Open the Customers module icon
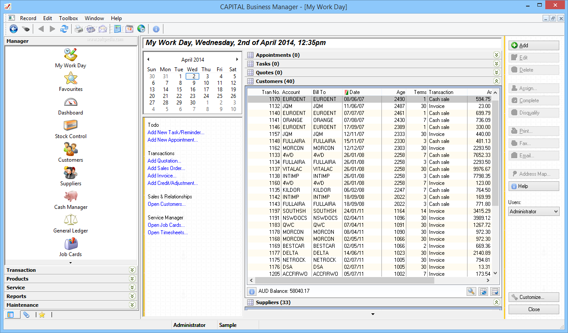This screenshot has height=333, width=568. tap(70, 153)
